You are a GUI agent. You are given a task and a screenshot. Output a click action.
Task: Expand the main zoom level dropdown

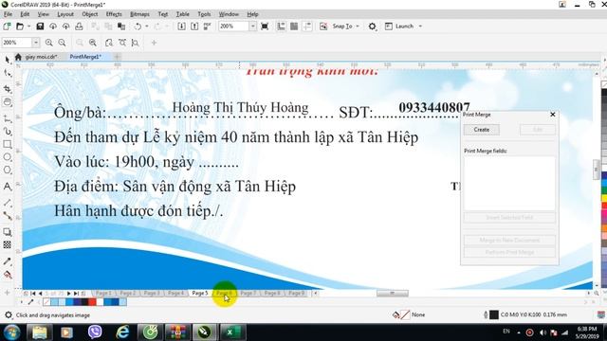[252, 27]
